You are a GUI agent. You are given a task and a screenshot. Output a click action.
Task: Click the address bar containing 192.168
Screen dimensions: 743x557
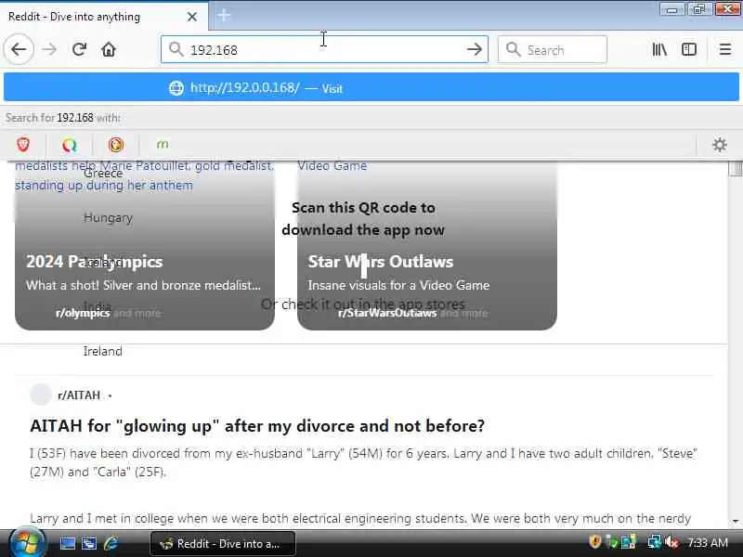tap(324, 49)
